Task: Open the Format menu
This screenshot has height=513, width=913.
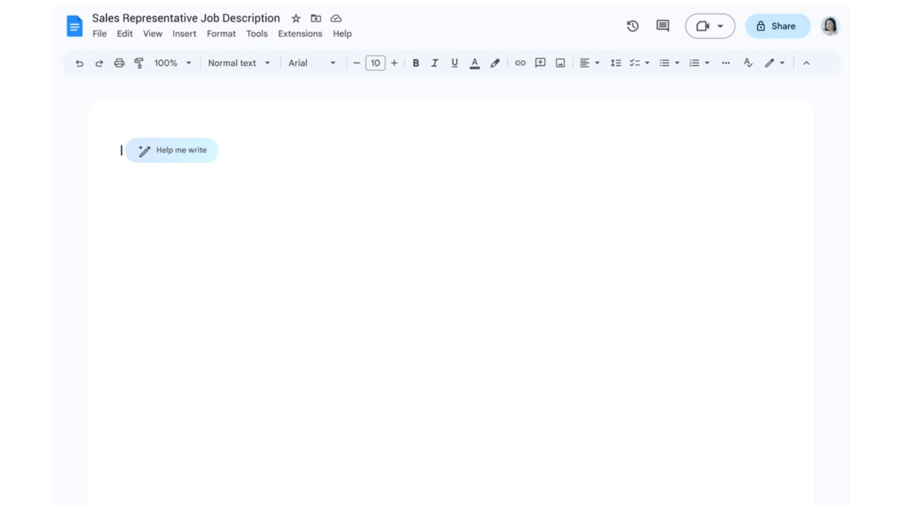Action: [x=221, y=34]
